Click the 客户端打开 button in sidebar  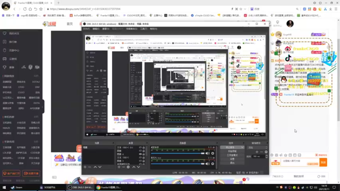click(11, 174)
